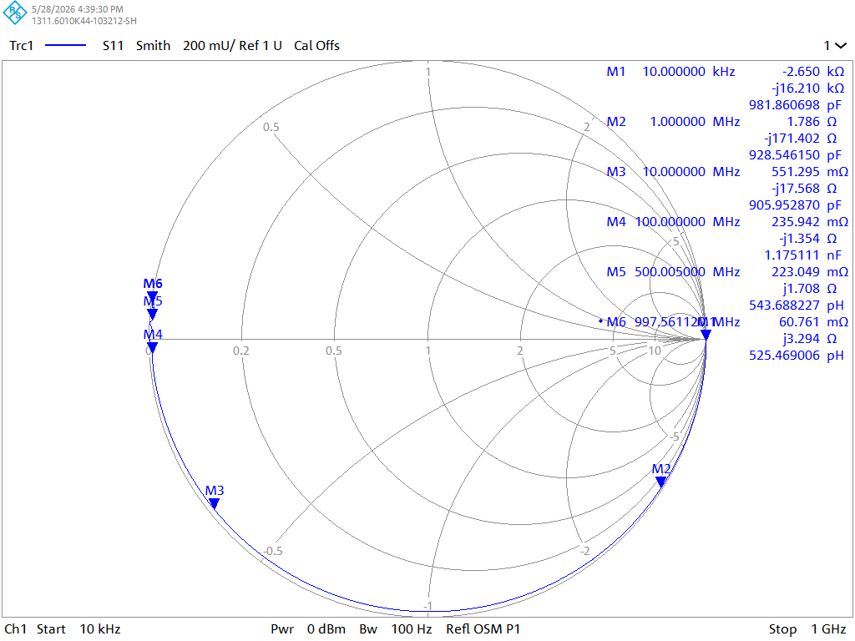Click the 200 mU/ Ref 1 U scale label
The height and width of the screenshot is (641, 855).
coord(232,46)
